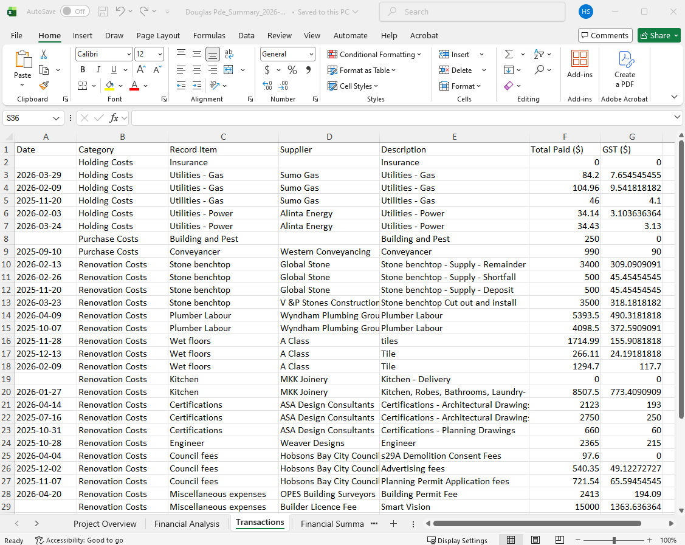The width and height of the screenshot is (685, 545).
Task: Switch to Project Overview sheet
Action: click(105, 524)
